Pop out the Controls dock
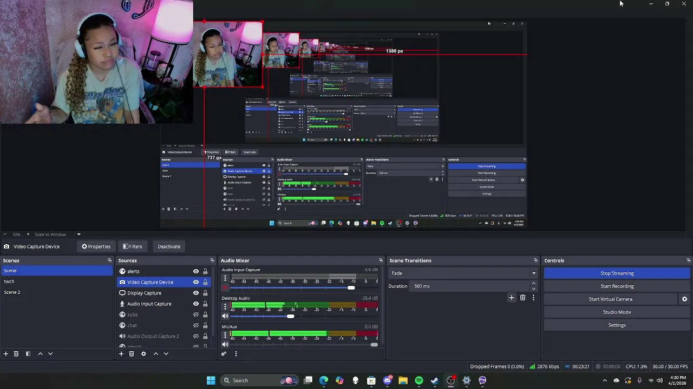693x389 pixels. (x=688, y=260)
